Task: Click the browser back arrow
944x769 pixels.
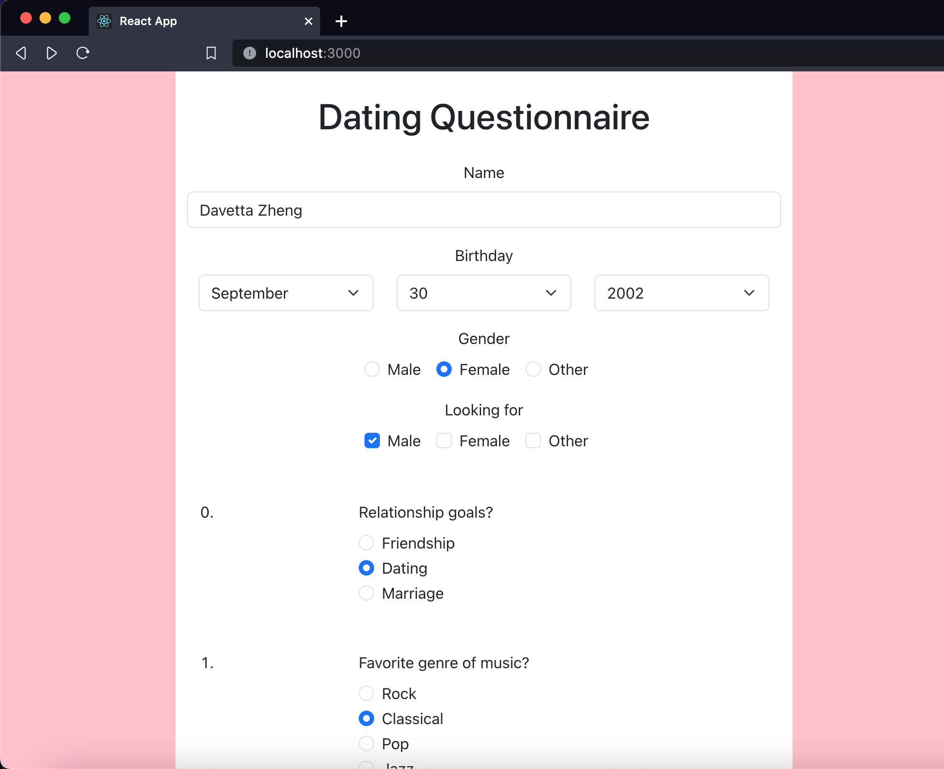Action: 21,53
